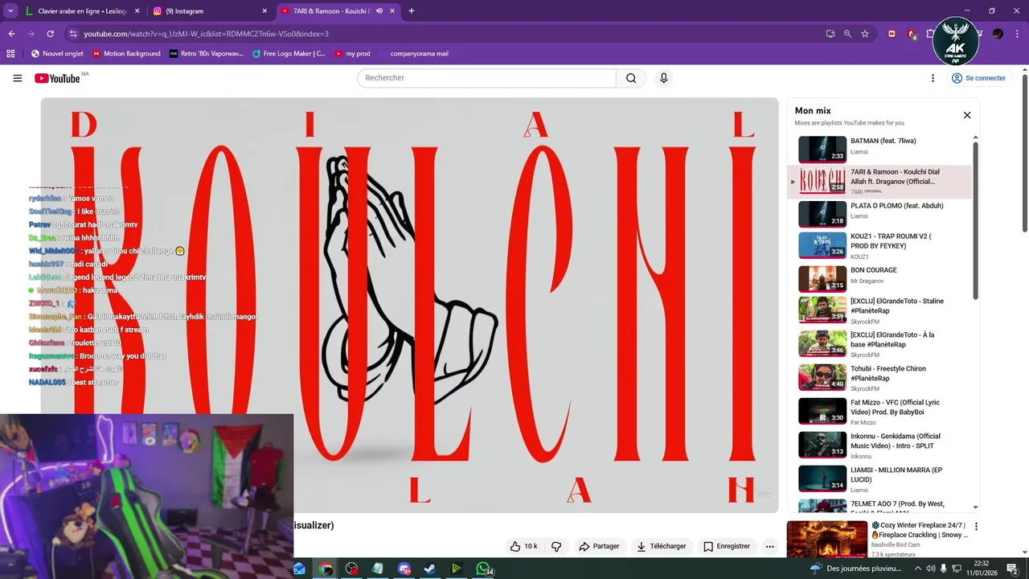Play LIAMSI - MILLION MARRA
Viewport: 1029px width, 579px height.
click(x=879, y=478)
